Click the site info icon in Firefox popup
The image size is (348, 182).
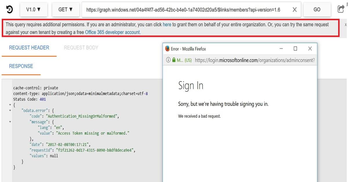[168, 60]
